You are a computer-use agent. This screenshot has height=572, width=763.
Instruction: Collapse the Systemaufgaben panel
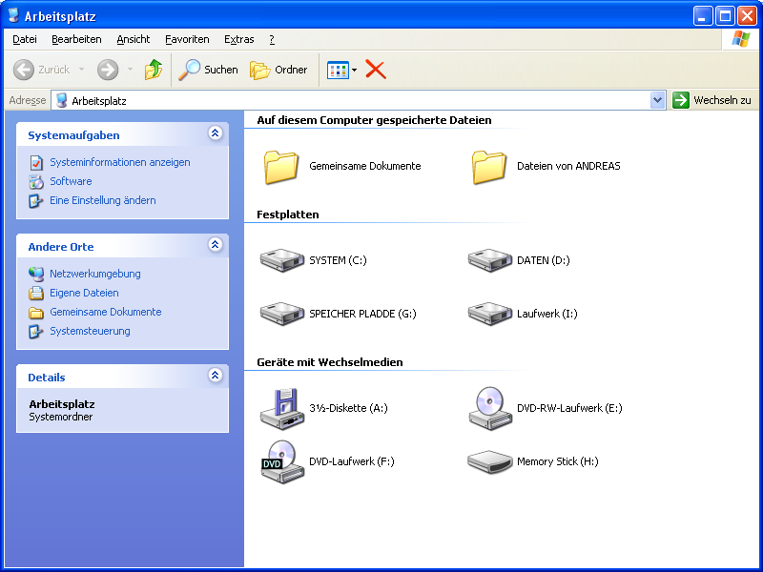216,133
